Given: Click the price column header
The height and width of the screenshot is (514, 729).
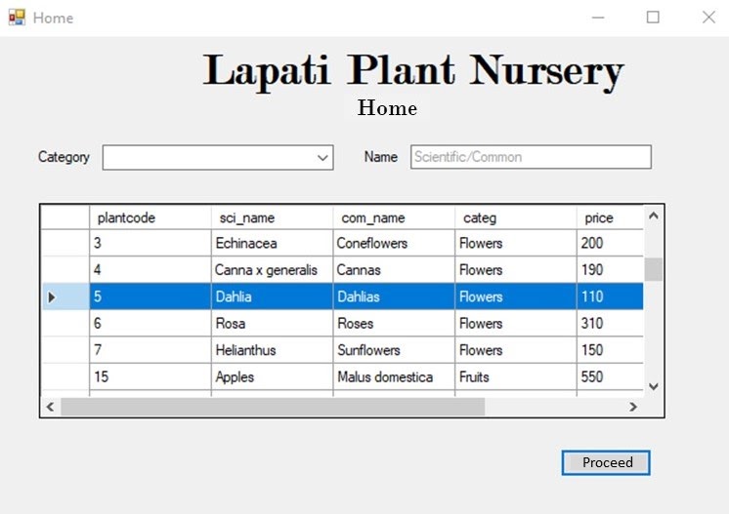Looking at the screenshot, I should [x=609, y=217].
